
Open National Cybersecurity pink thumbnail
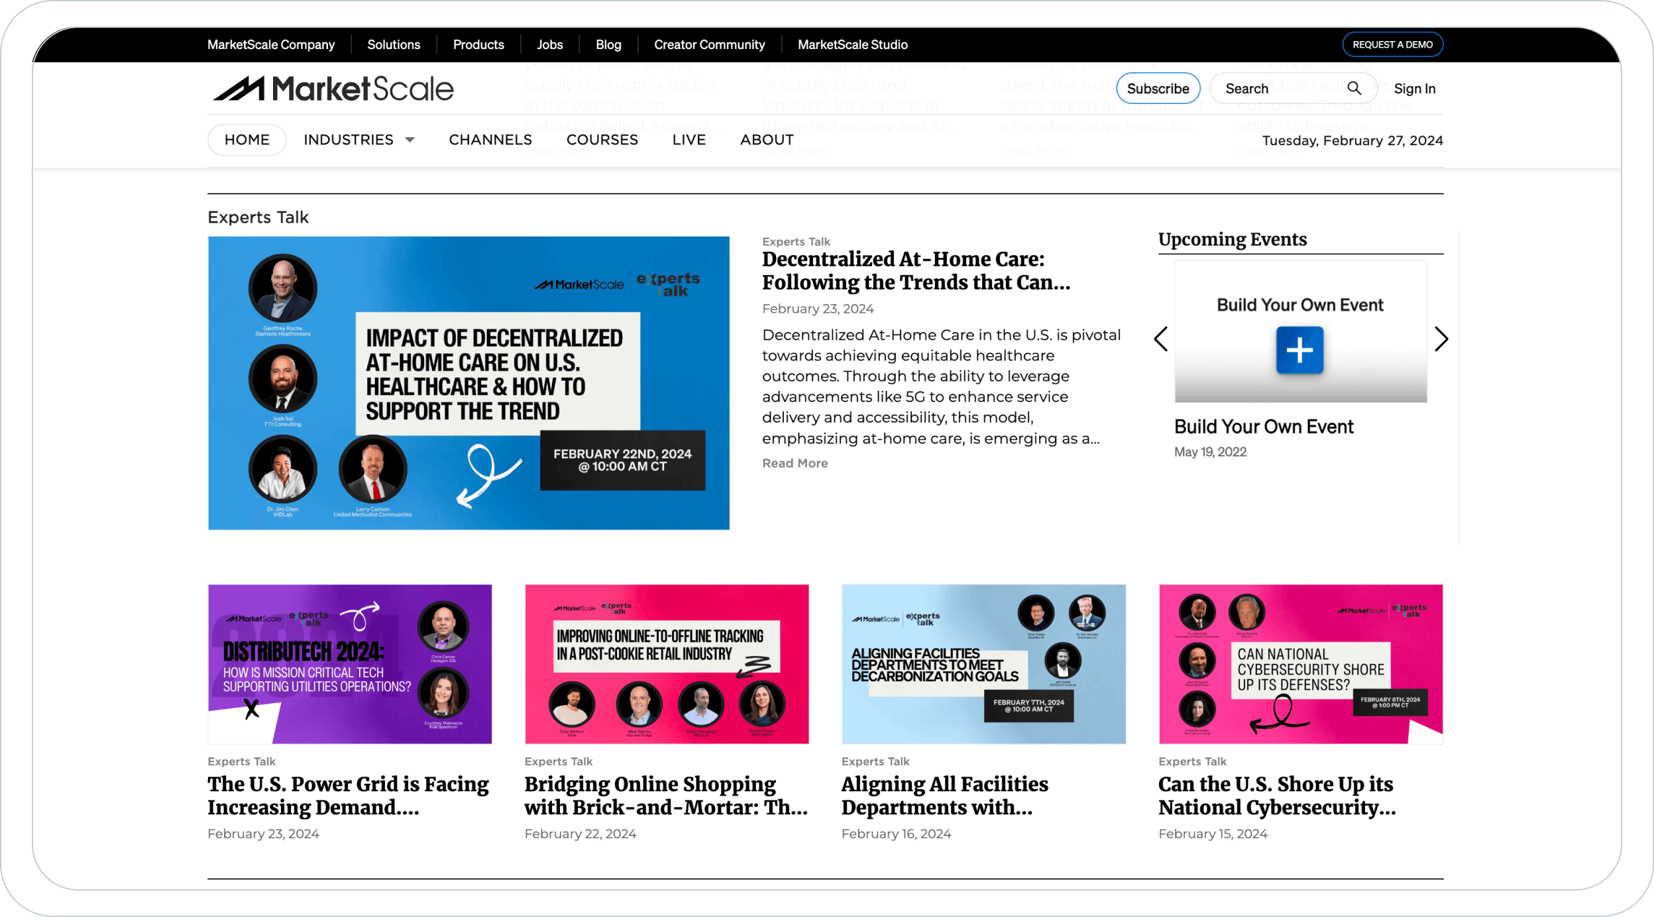coord(1301,664)
